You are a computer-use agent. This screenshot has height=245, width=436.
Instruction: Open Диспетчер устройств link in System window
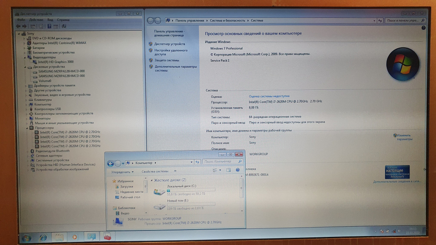pos(170,44)
